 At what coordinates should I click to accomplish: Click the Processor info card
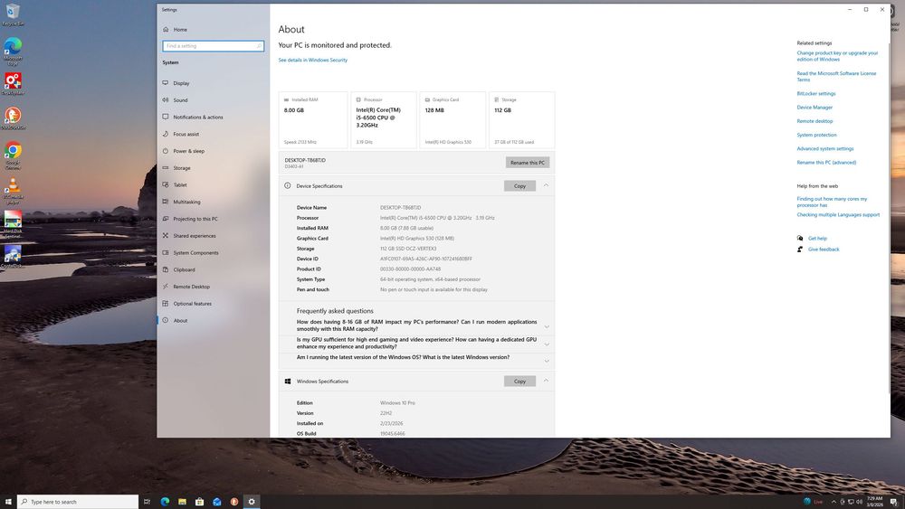[x=383, y=120]
